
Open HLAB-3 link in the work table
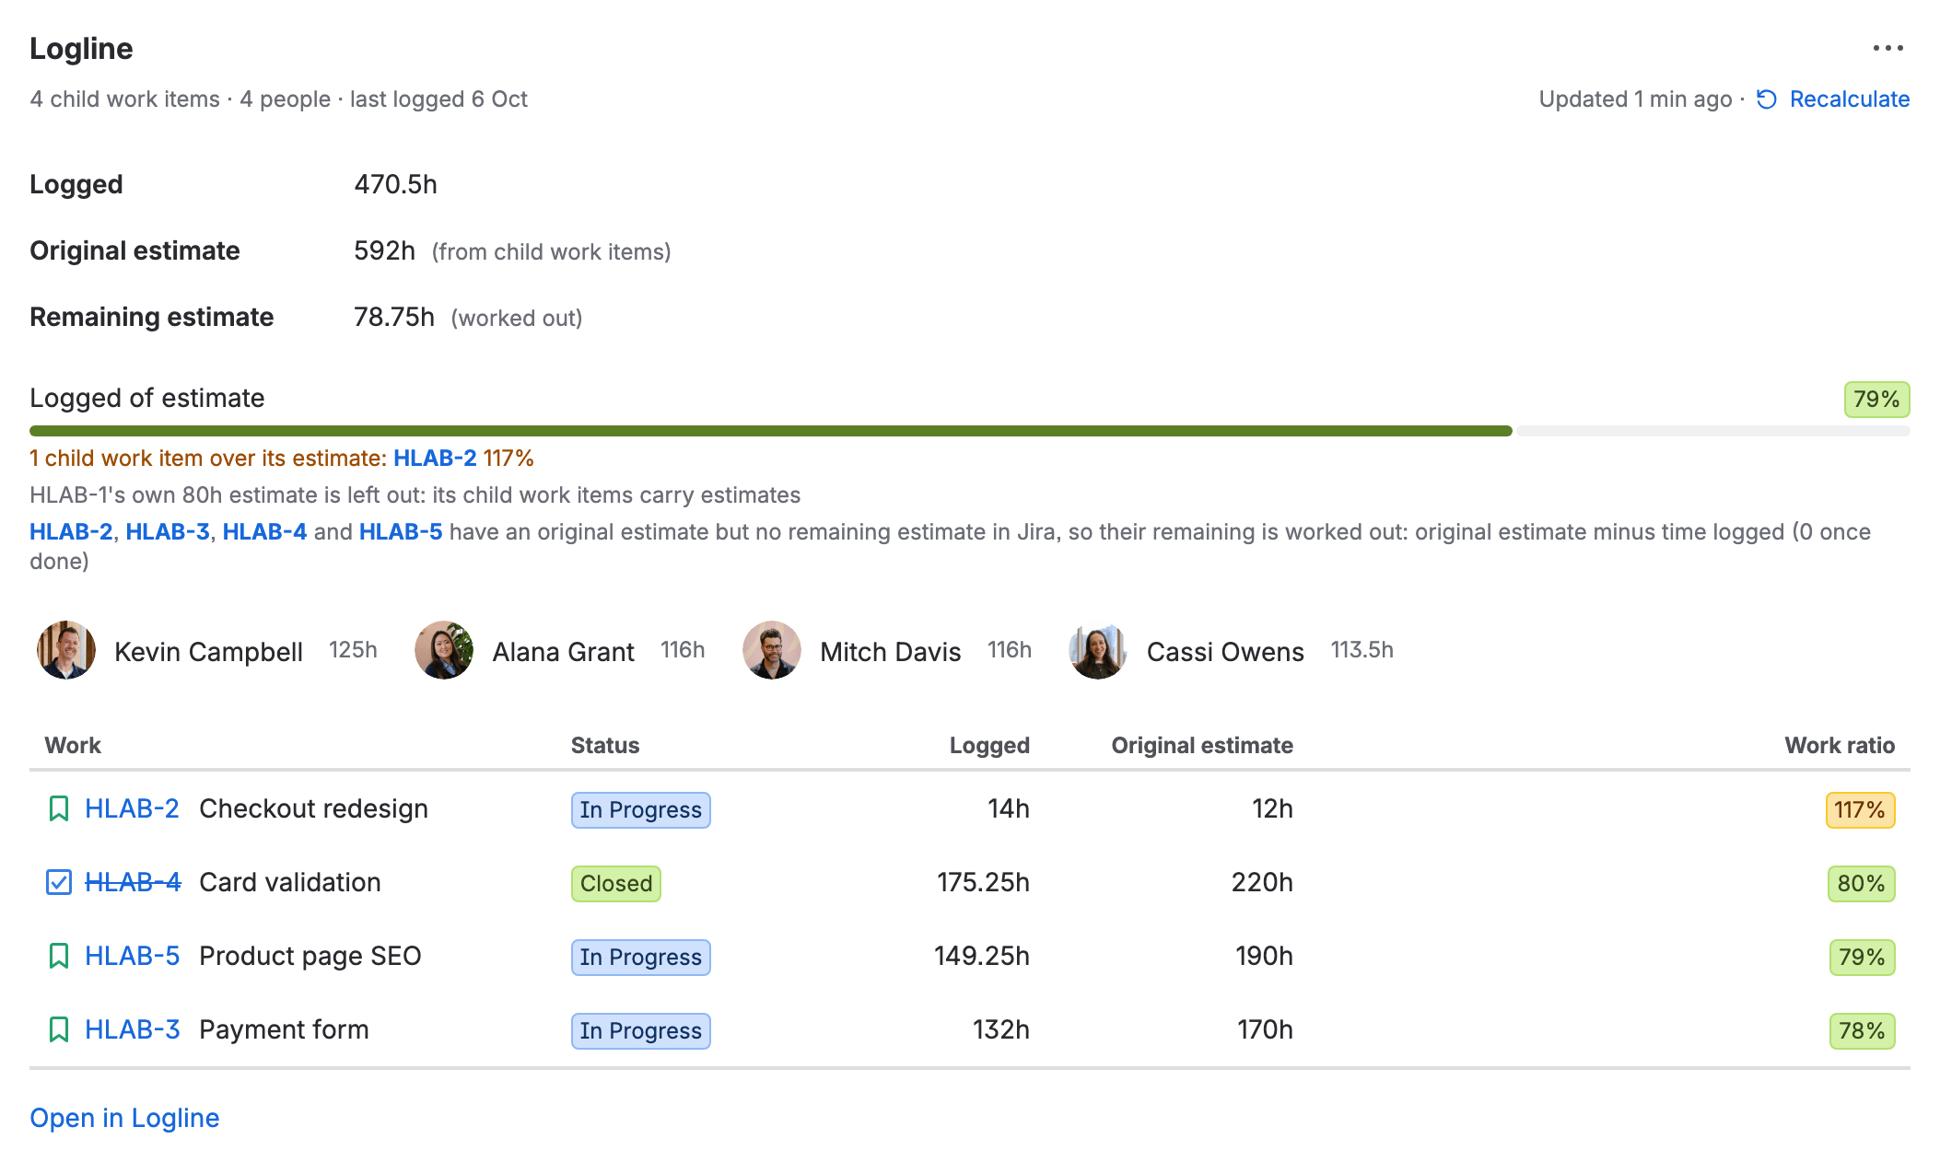point(133,1029)
